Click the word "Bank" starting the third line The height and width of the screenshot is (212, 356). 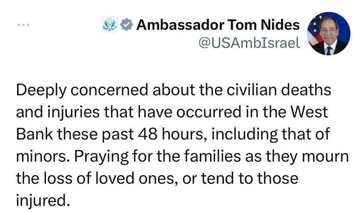[x=34, y=134]
